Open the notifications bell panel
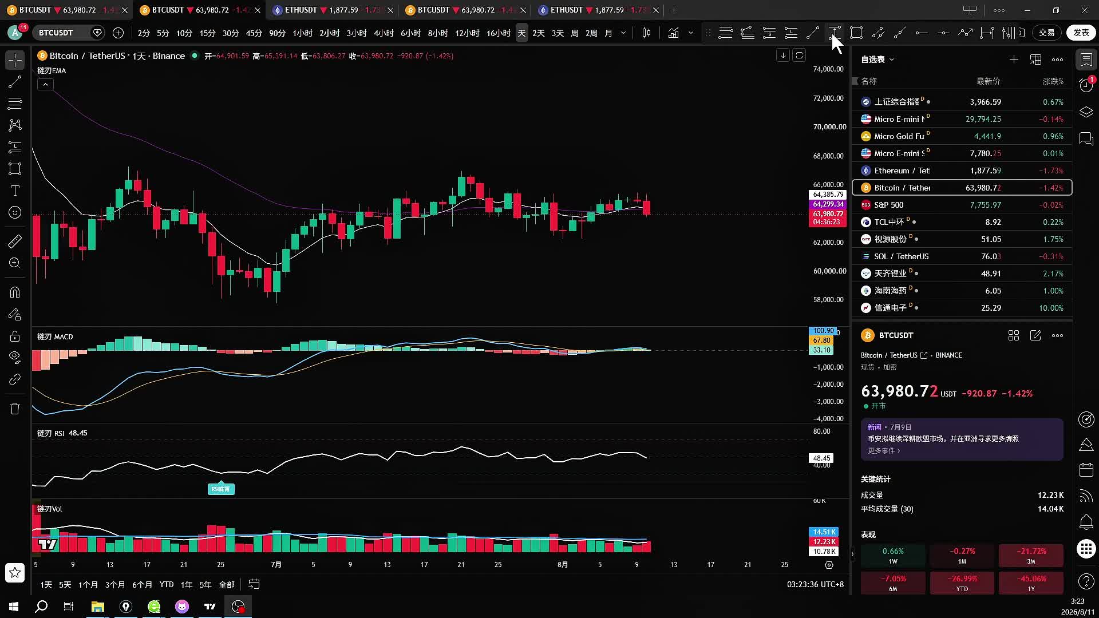 [x=1086, y=522]
